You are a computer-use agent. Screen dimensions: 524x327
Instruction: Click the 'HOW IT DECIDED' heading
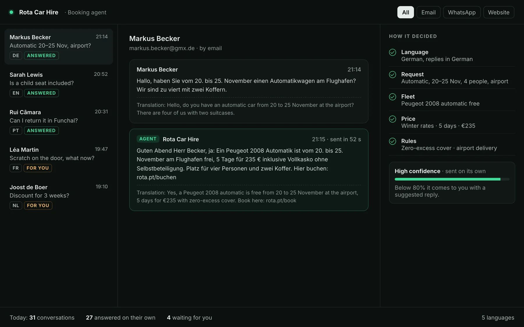[413, 36]
